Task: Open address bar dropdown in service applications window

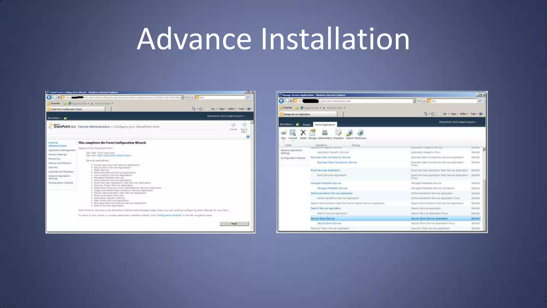Action: coord(414,101)
